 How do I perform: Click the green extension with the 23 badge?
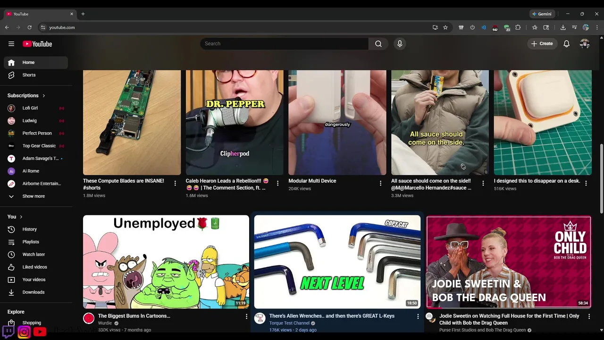(507, 27)
